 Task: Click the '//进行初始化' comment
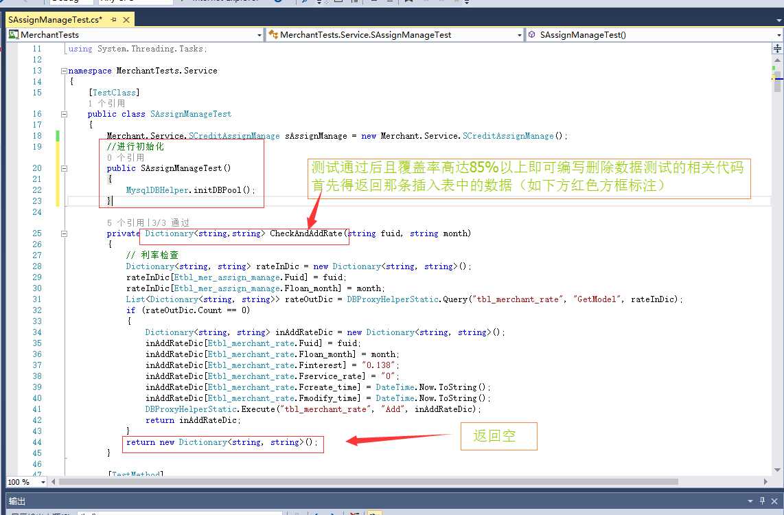tap(135, 146)
